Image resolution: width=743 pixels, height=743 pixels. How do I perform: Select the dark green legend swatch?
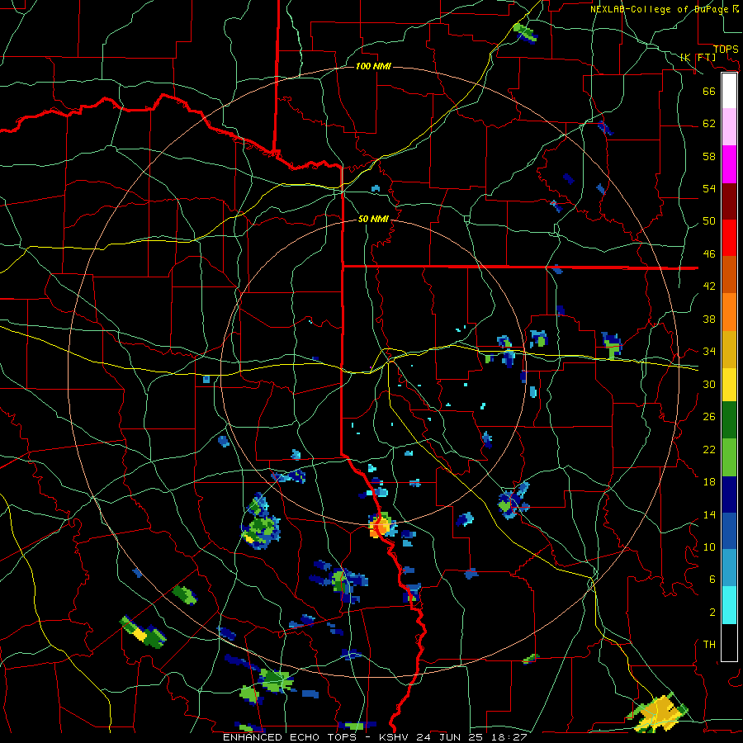729,420
